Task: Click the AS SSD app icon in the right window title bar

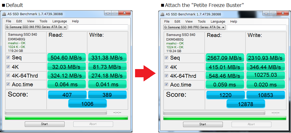Action: pos(162,14)
